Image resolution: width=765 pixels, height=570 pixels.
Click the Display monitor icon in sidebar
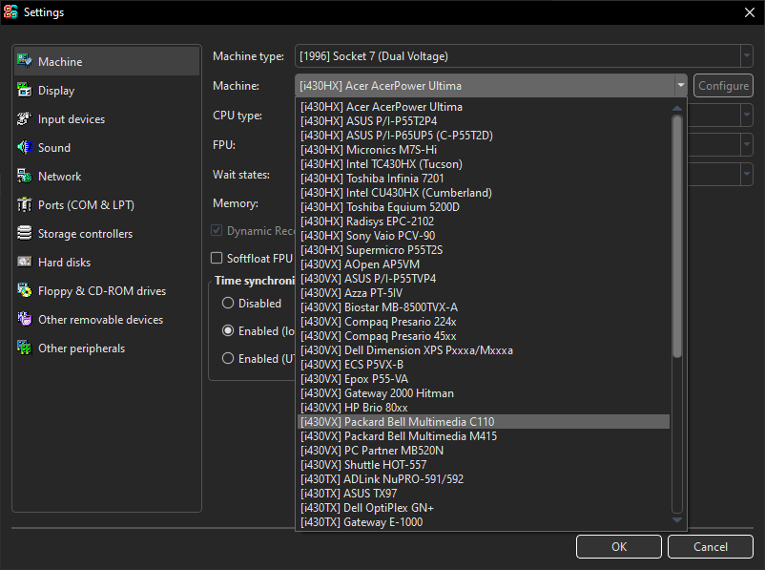pos(25,90)
